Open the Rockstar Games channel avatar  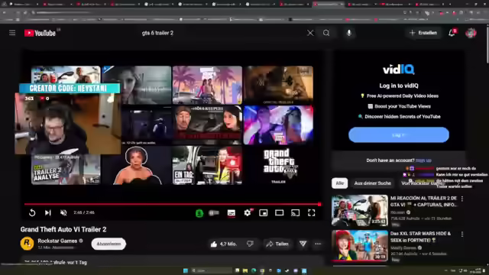pos(28,244)
